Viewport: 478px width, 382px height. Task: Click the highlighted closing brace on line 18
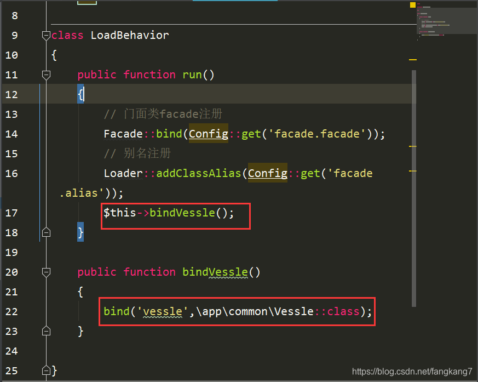80,232
